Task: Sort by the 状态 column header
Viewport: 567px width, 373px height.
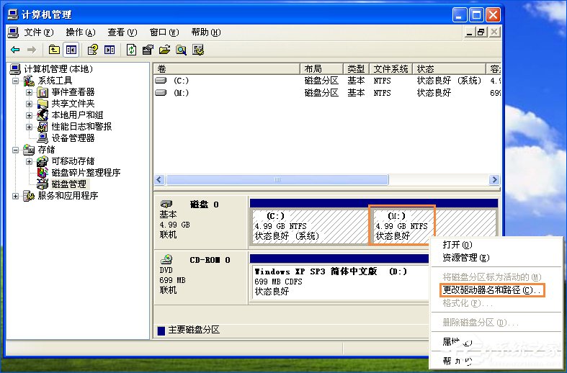Action: tap(449, 68)
